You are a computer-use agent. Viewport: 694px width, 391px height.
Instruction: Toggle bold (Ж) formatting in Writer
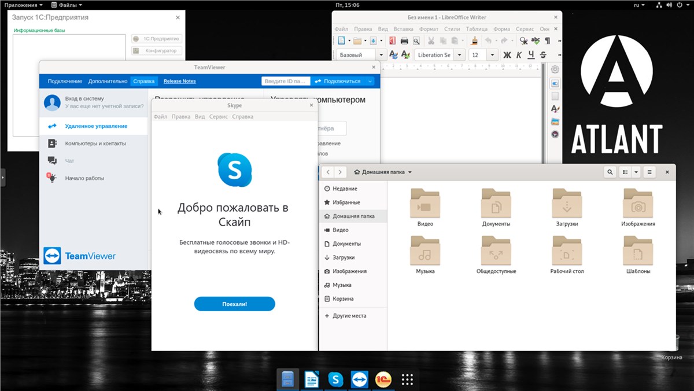pos(507,55)
